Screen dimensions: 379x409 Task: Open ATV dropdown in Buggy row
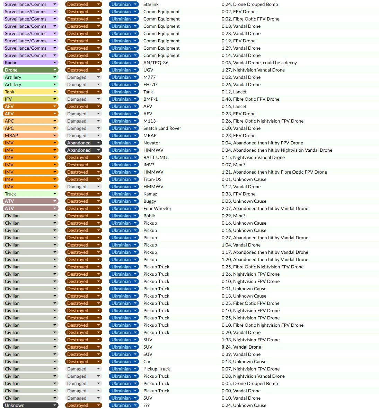[30, 201]
